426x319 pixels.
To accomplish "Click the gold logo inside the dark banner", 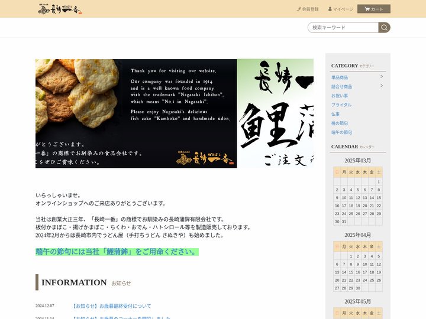I will click(205, 157).
